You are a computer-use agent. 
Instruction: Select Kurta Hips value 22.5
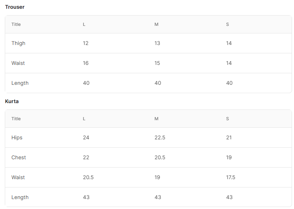click(x=160, y=137)
